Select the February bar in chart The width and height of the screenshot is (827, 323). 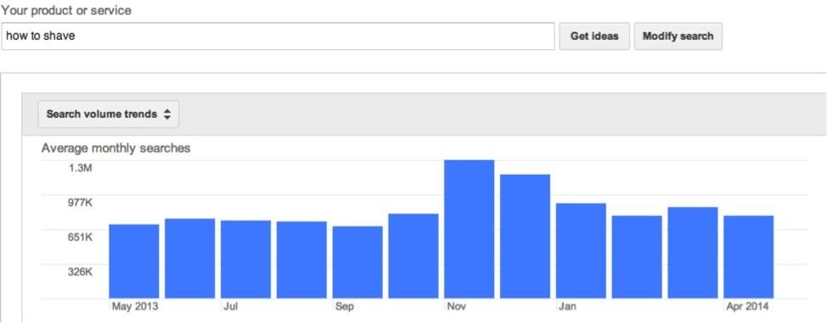(637, 257)
